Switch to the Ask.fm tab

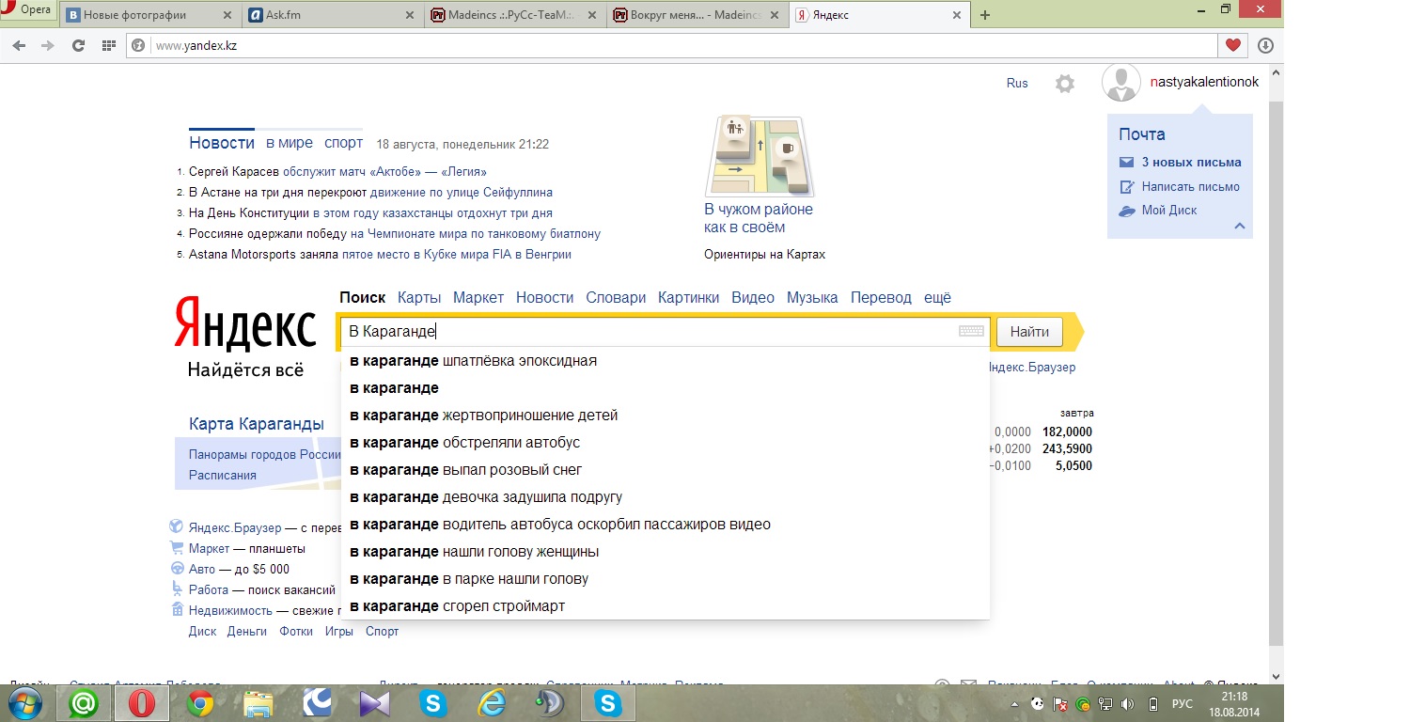coord(332,15)
